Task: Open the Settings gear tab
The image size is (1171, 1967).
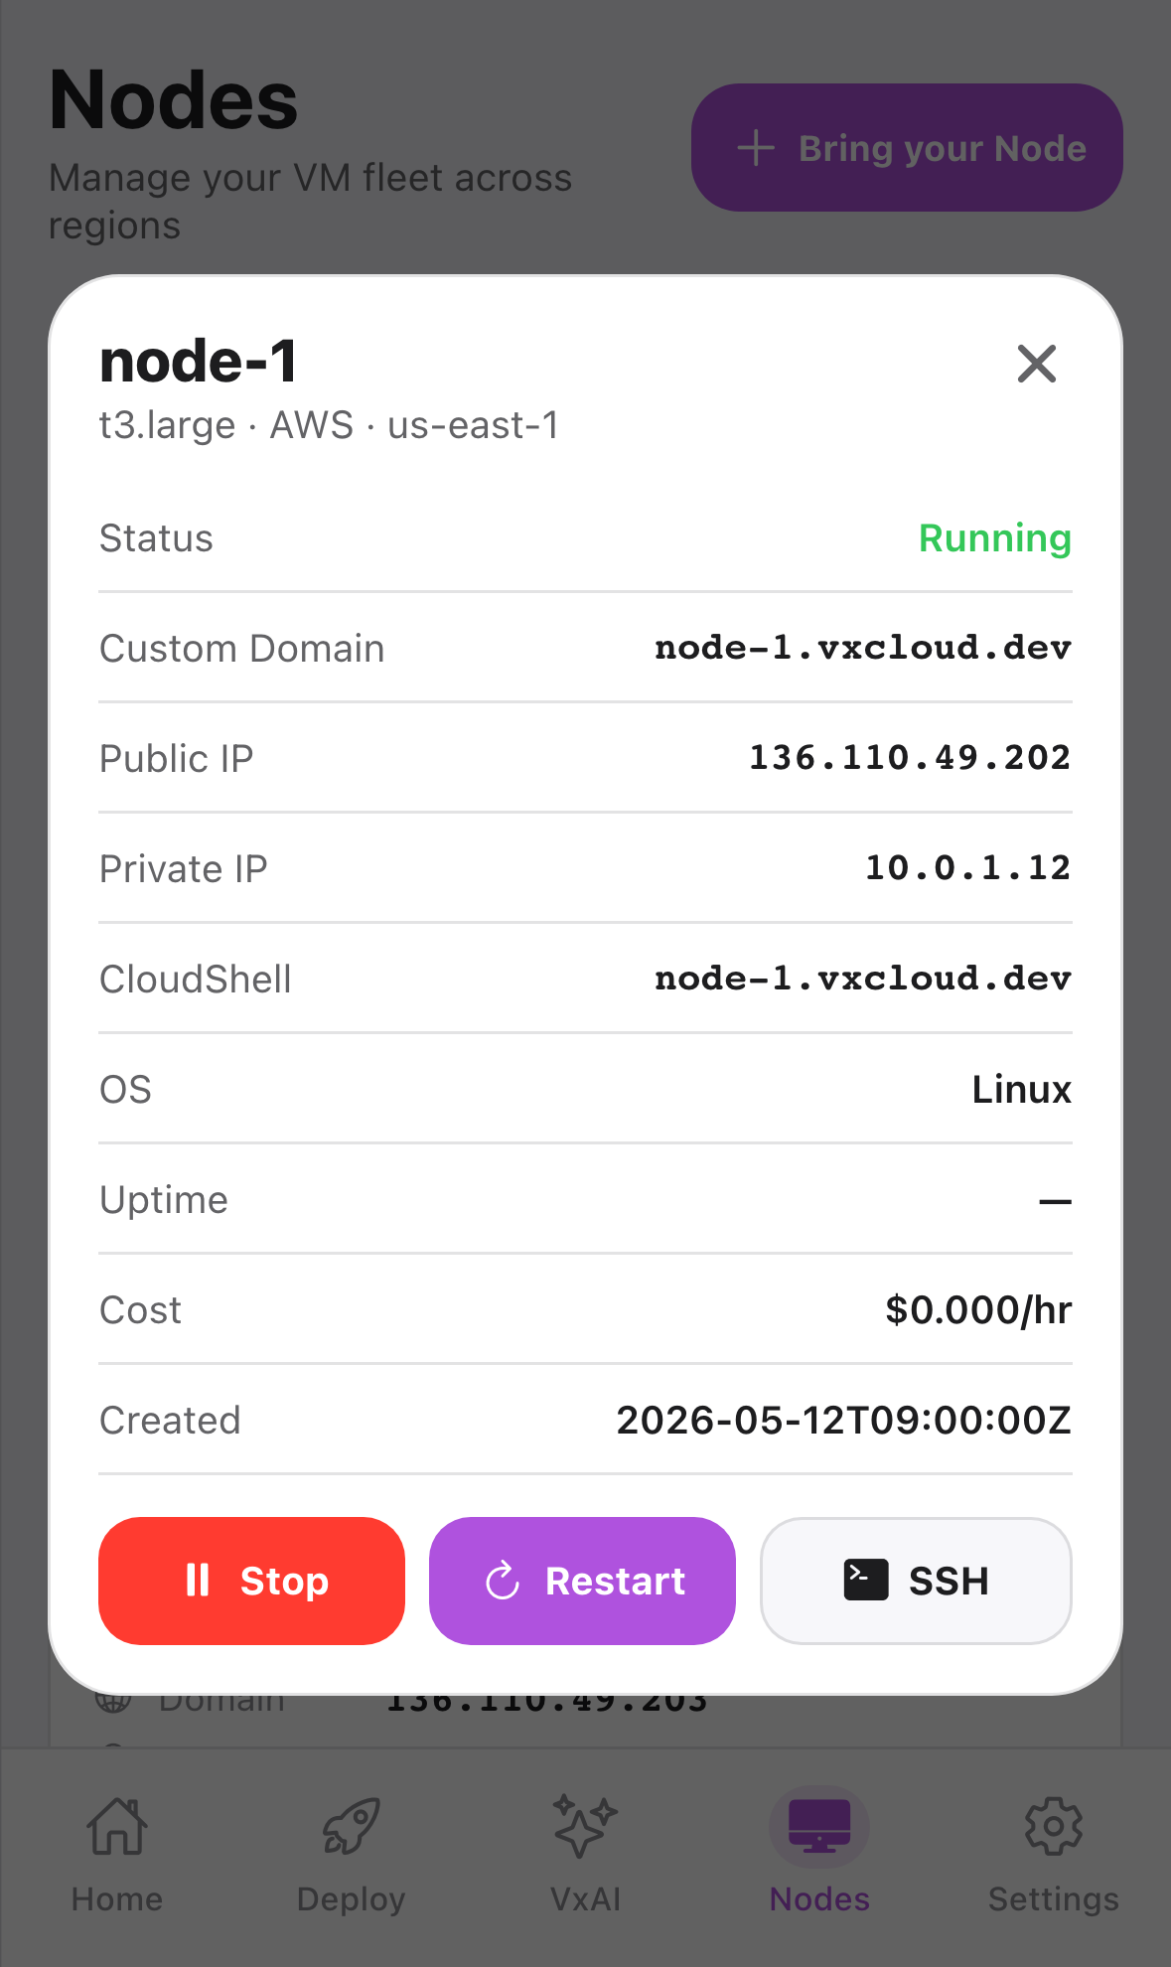Action: [1053, 1854]
